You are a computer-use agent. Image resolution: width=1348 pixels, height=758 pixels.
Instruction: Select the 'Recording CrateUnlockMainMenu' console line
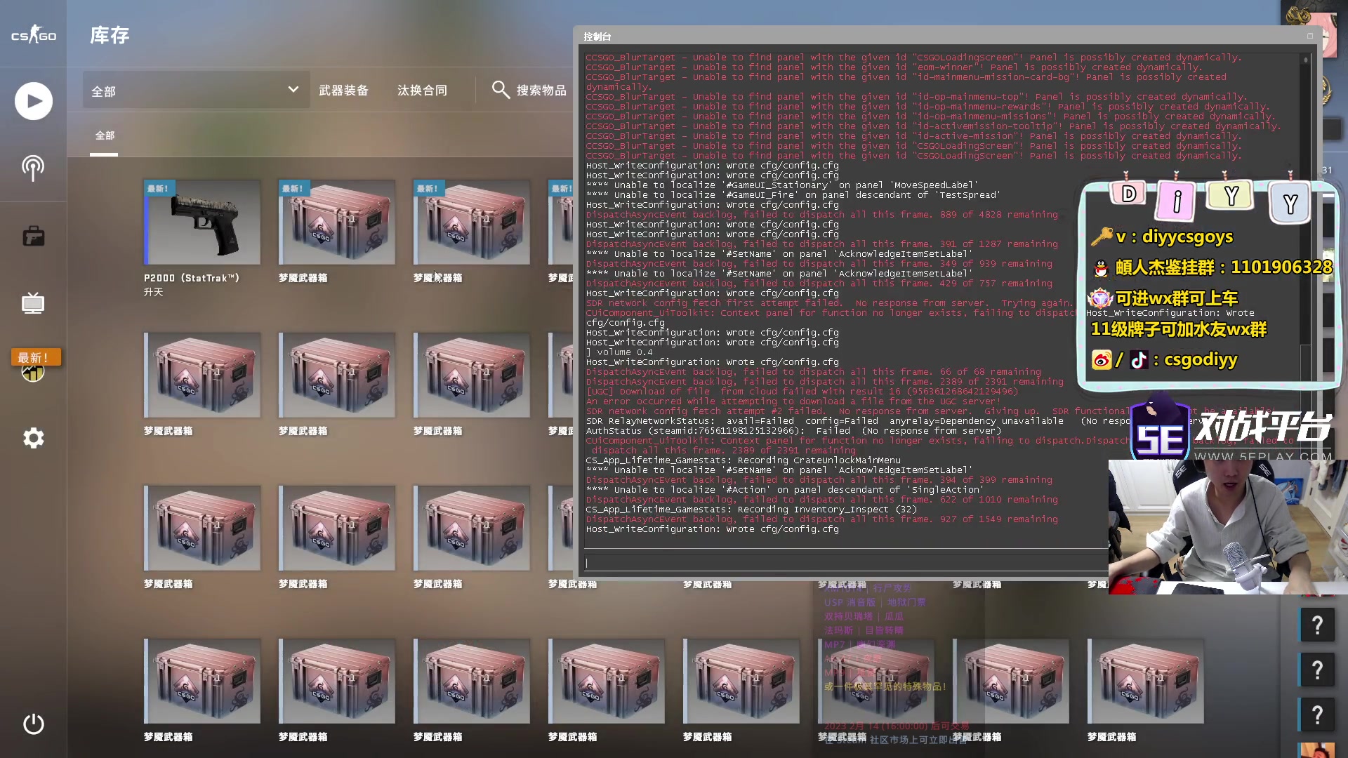coord(744,460)
